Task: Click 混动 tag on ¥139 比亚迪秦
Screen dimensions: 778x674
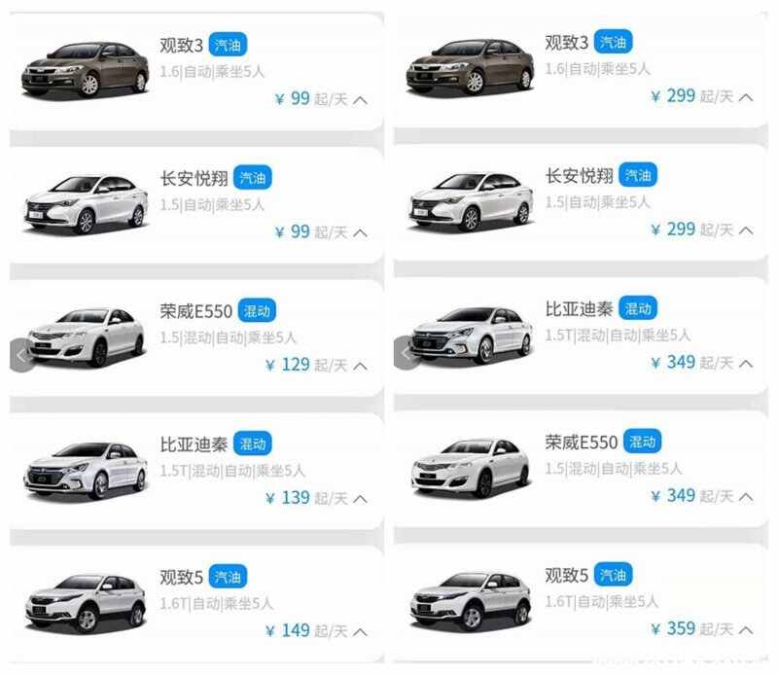Action: click(253, 443)
